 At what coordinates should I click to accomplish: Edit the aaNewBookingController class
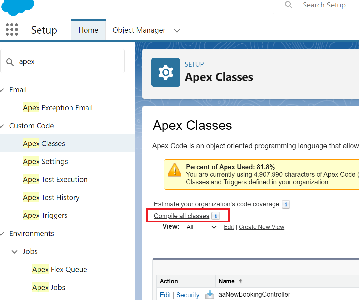(165, 295)
